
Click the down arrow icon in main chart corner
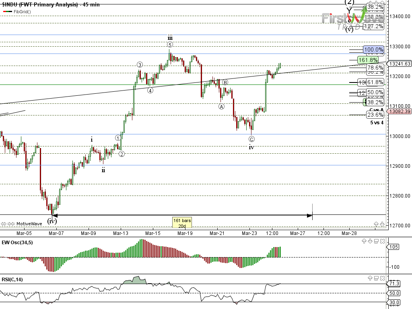pyautogui.click(x=382, y=224)
